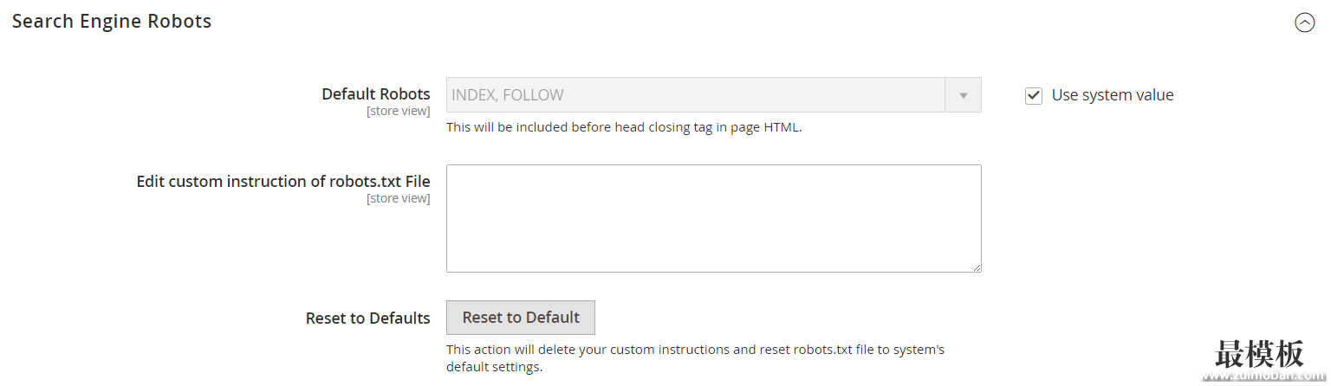Click the Reset to Default button
The image size is (1331, 386).
tap(521, 318)
